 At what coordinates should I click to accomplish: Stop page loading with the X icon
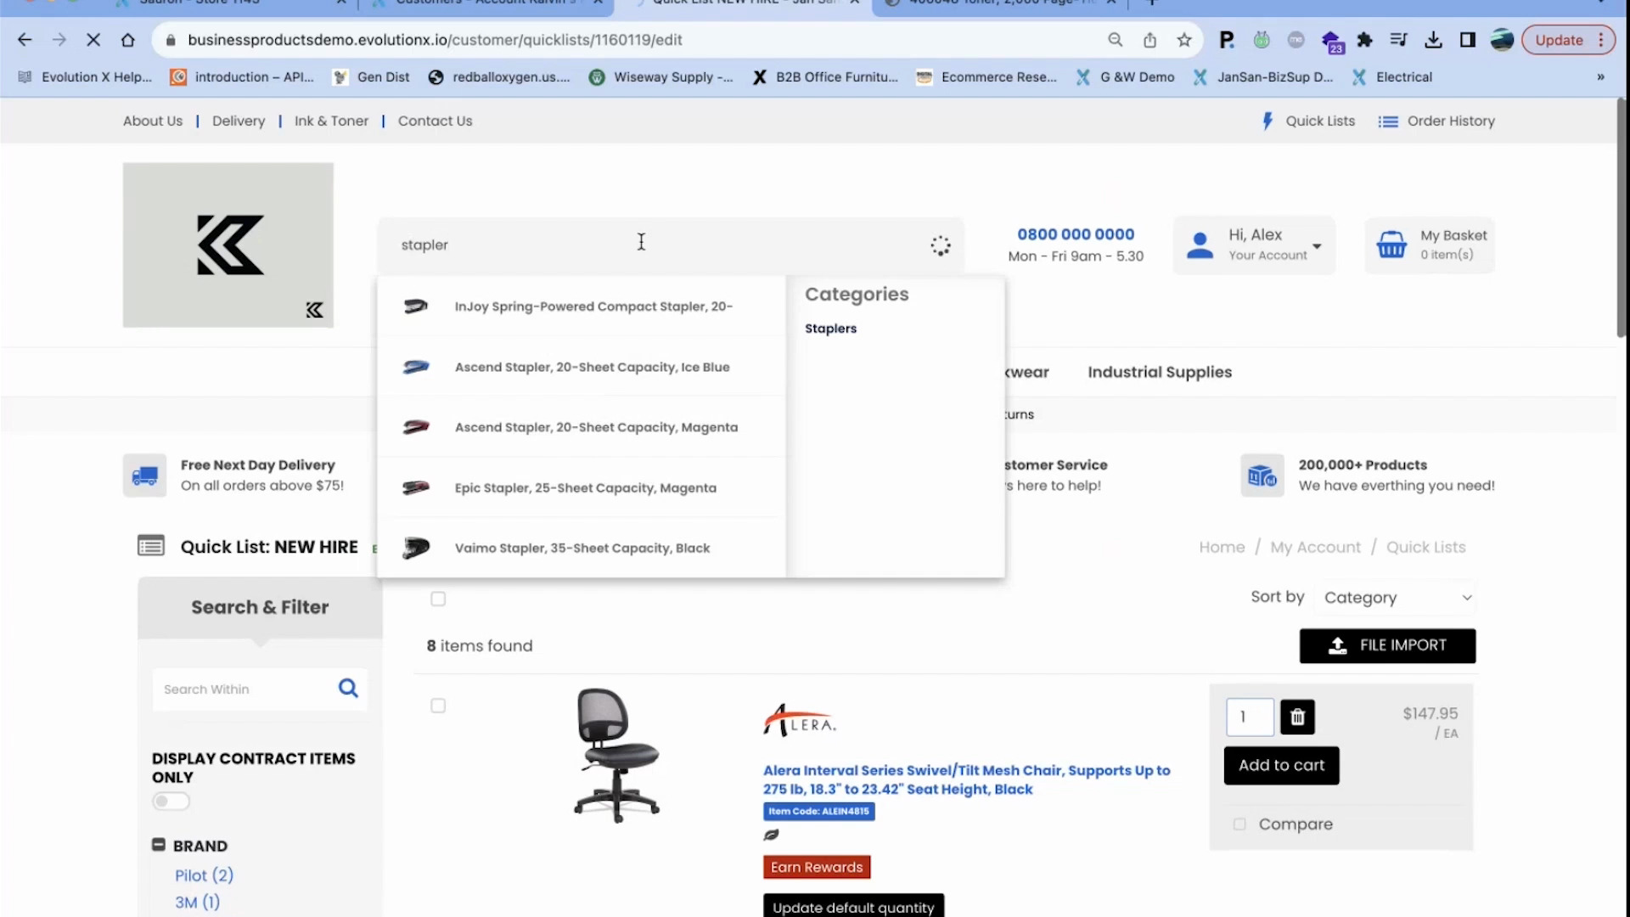(x=93, y=40)
